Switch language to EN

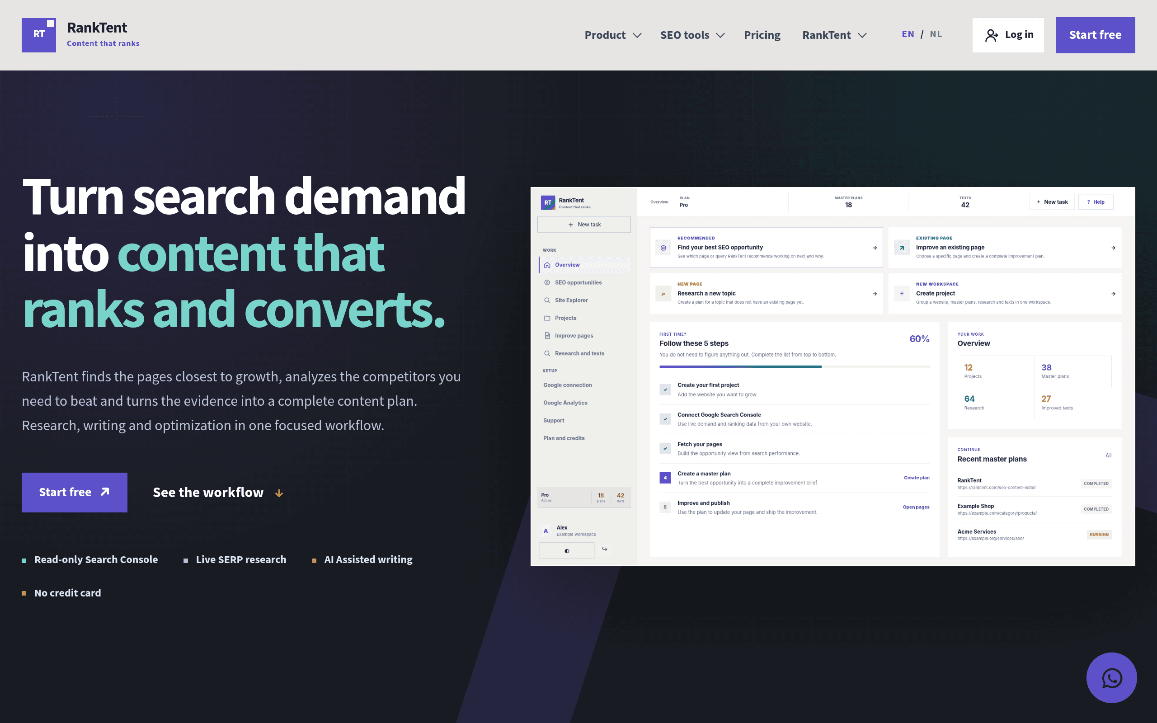908,34
